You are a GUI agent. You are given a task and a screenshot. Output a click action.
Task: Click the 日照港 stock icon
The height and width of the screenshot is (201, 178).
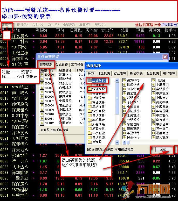tap(153, 80)
